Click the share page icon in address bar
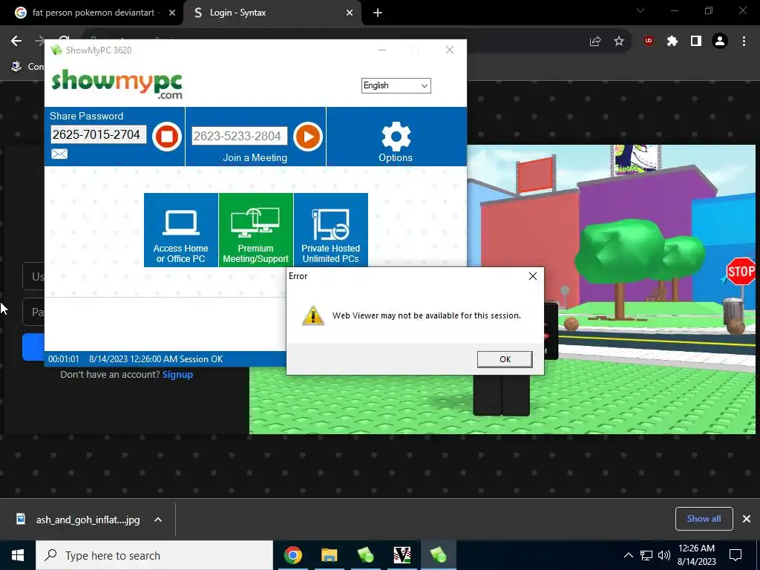Screen dimensions: 760x570 (595, 42)
